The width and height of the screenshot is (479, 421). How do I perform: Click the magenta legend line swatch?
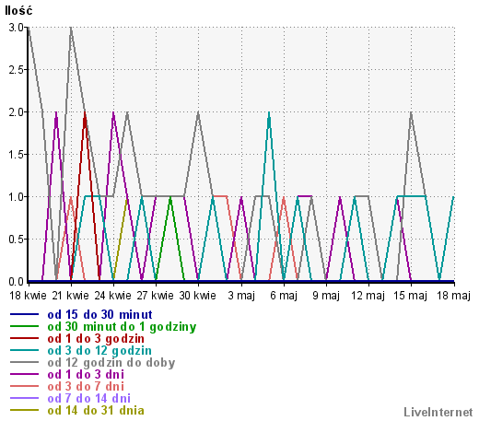(x=24, y=374)
